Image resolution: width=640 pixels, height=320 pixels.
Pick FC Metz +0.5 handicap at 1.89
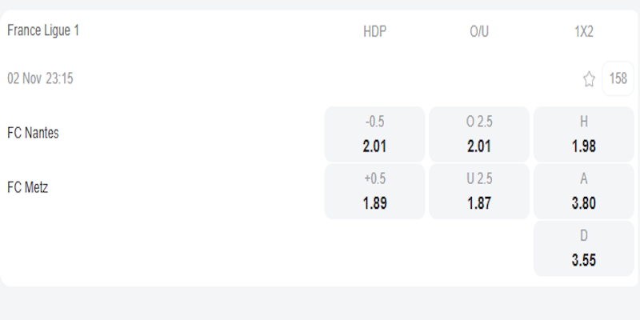pos(374,191)
